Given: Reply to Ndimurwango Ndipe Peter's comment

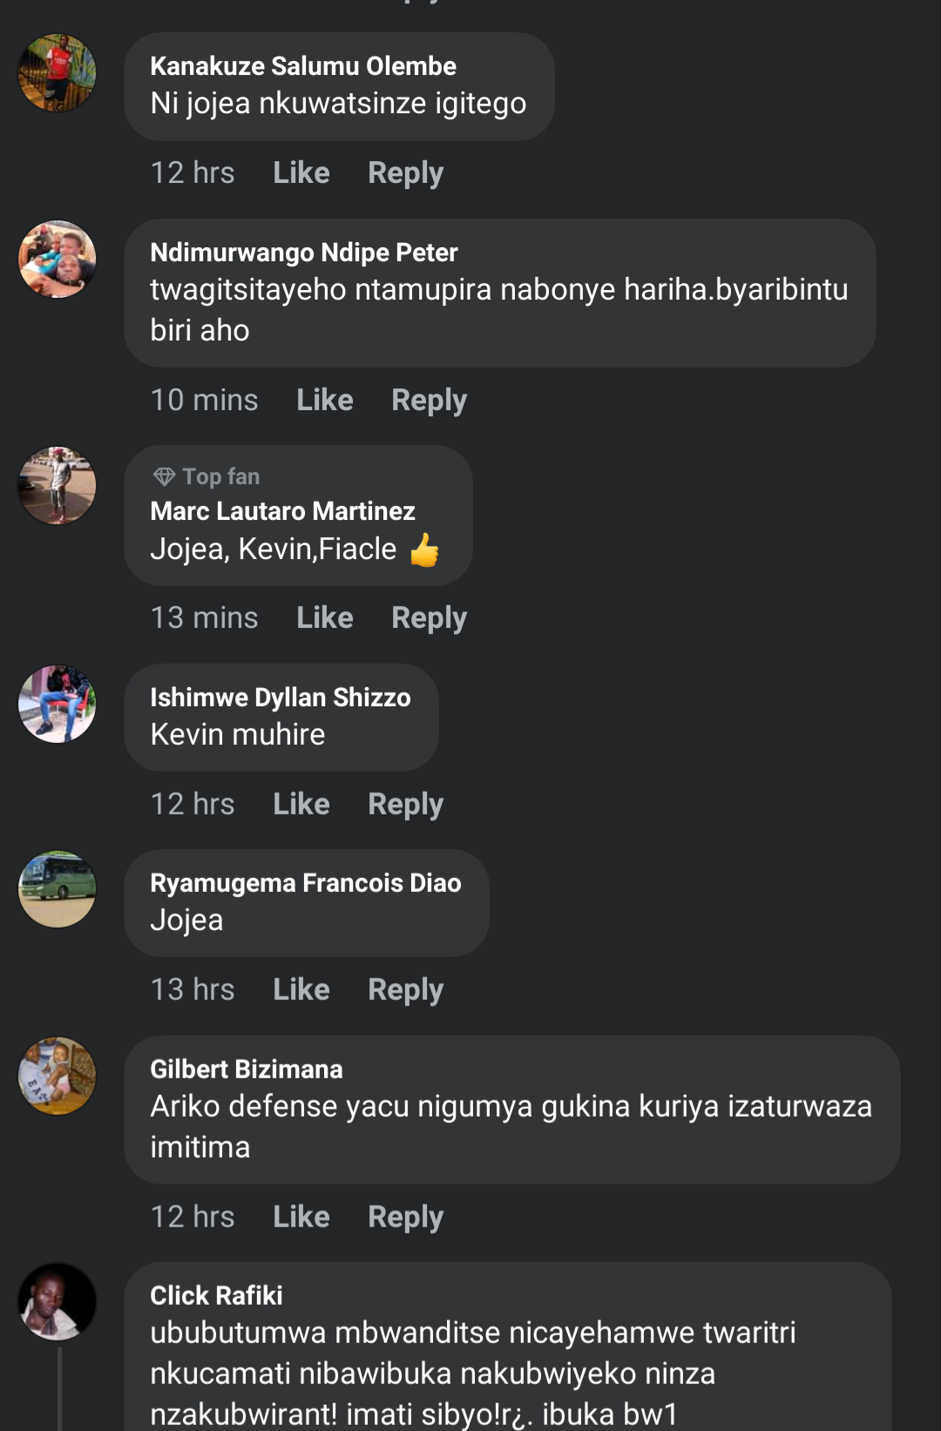Looking at the screenshot, I should [x=429, y=400].
